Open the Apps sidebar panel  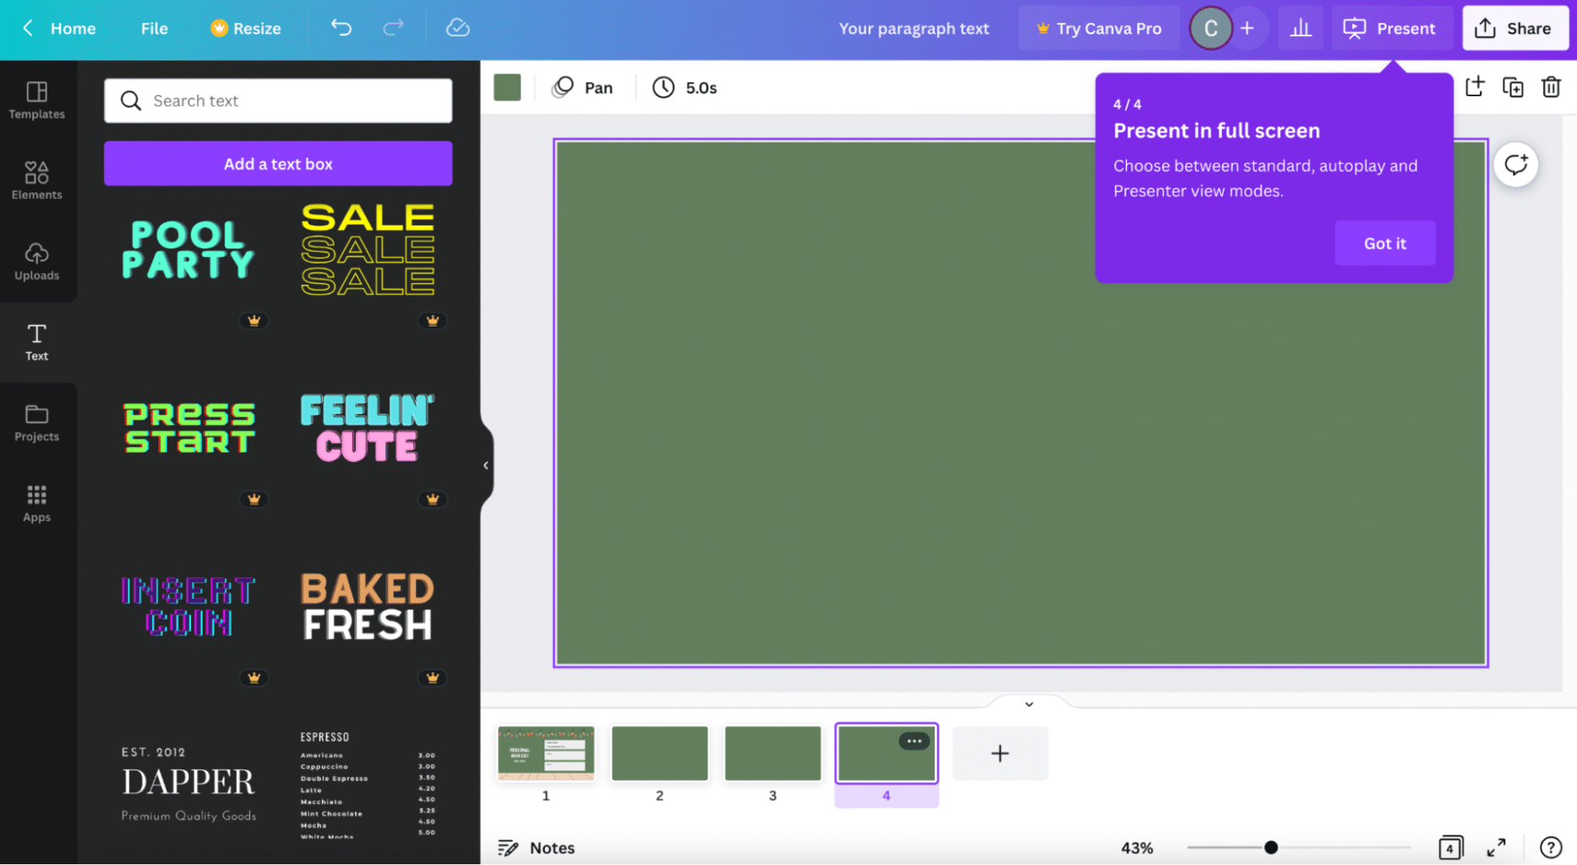click(x=36, y=503)
